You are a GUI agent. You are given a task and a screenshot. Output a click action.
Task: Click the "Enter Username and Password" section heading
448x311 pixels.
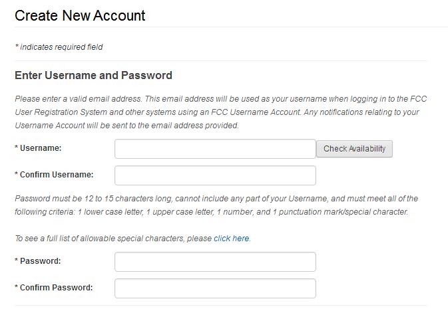pos(93,75)
